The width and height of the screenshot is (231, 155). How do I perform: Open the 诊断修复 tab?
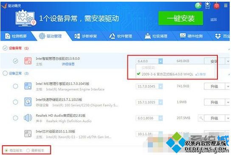86,36
